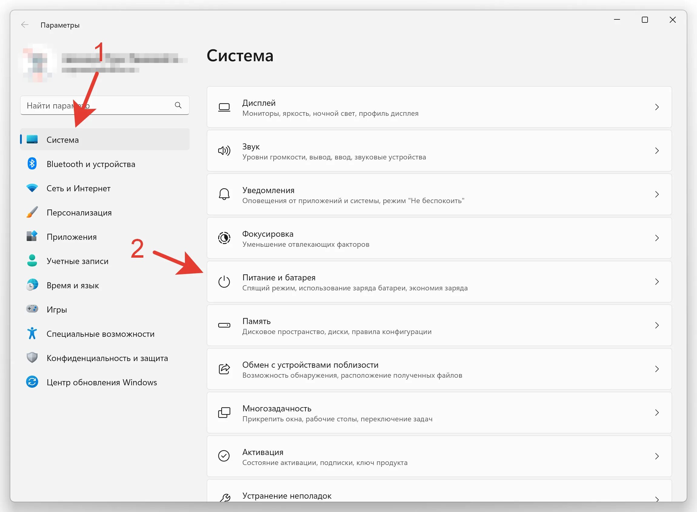
Task: Click the gamepad icon for Игры
Action: [32, 309]
